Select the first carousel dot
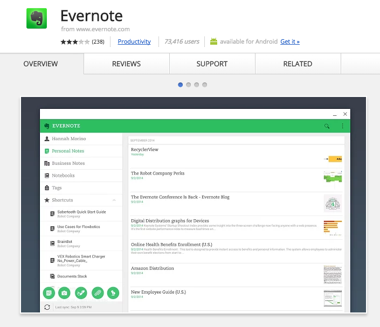This screenshot has width=380, height=327. click(x=181, y=85)
